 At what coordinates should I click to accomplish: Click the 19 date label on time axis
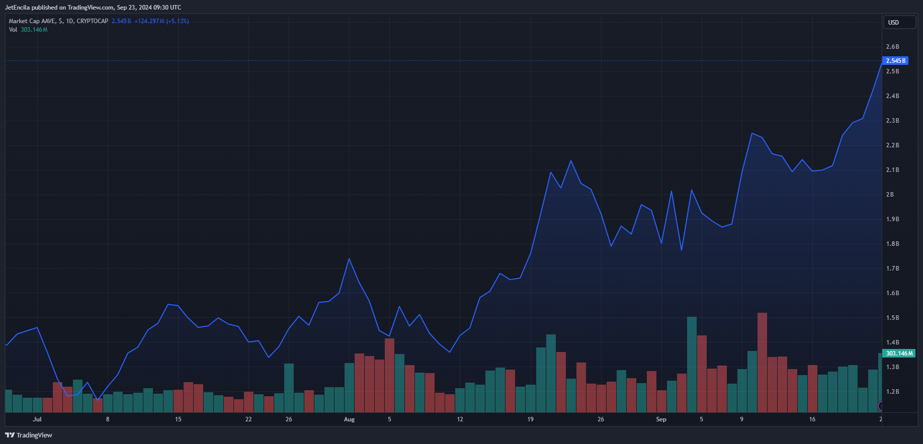(530, 419)
